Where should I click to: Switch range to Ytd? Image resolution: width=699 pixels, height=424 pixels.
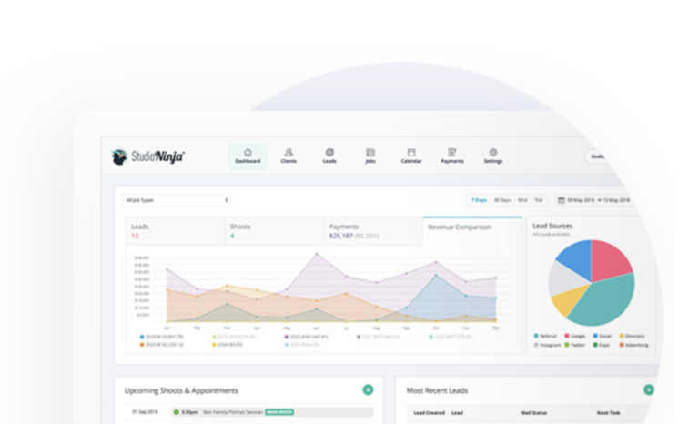(538, 200)
